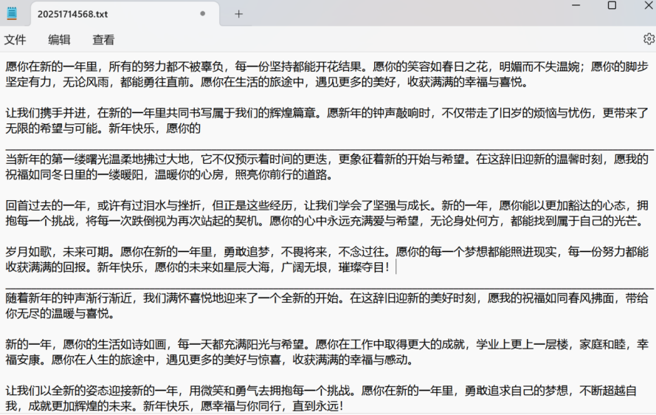Click the Notepad app icon in title bar

(x=12, y=13)
